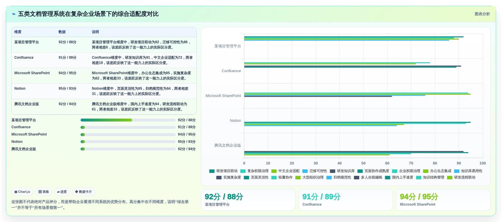Toggle 中文企业适配 legend entry
The height and width of the screenshot is (222, 502).
(286, 171)
